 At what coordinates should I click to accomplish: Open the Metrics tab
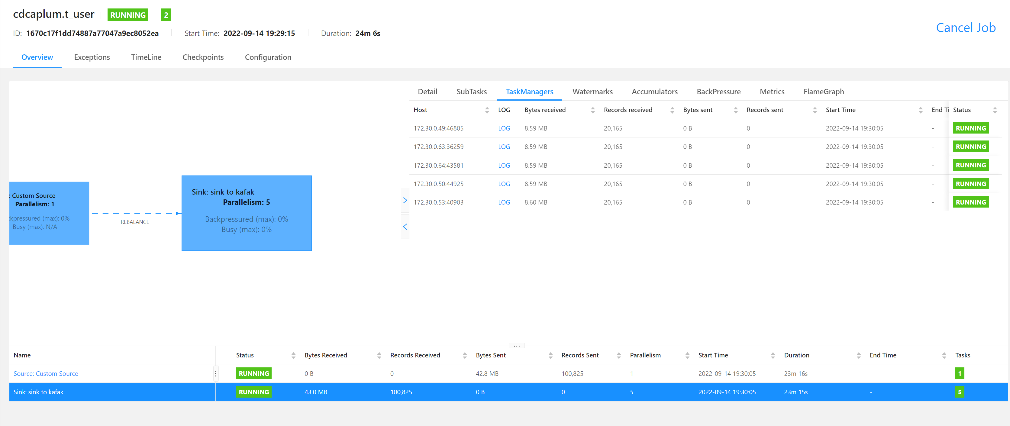(x=772, y=92)
